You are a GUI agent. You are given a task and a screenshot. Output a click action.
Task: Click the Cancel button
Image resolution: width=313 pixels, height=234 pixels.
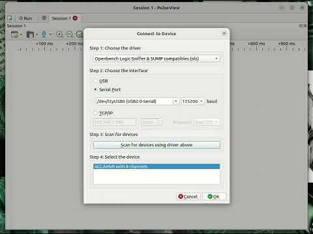[x=188, y=196]
